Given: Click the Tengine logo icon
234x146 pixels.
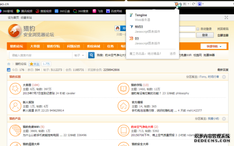Looking at the screenshot, I should point(131,15).
